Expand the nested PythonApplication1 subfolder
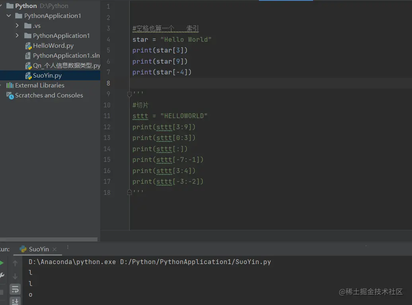This screenshot has height=305, width=412. click(x=17, y=35)
